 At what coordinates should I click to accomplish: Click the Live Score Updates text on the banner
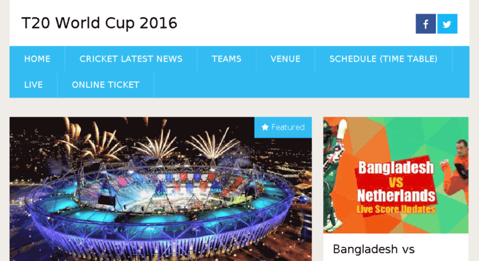(396, 209)
